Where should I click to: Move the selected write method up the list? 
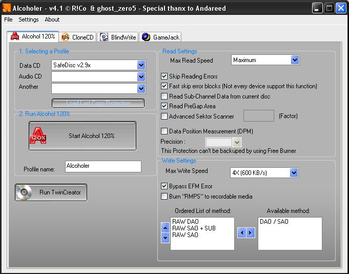click(165, 228)
